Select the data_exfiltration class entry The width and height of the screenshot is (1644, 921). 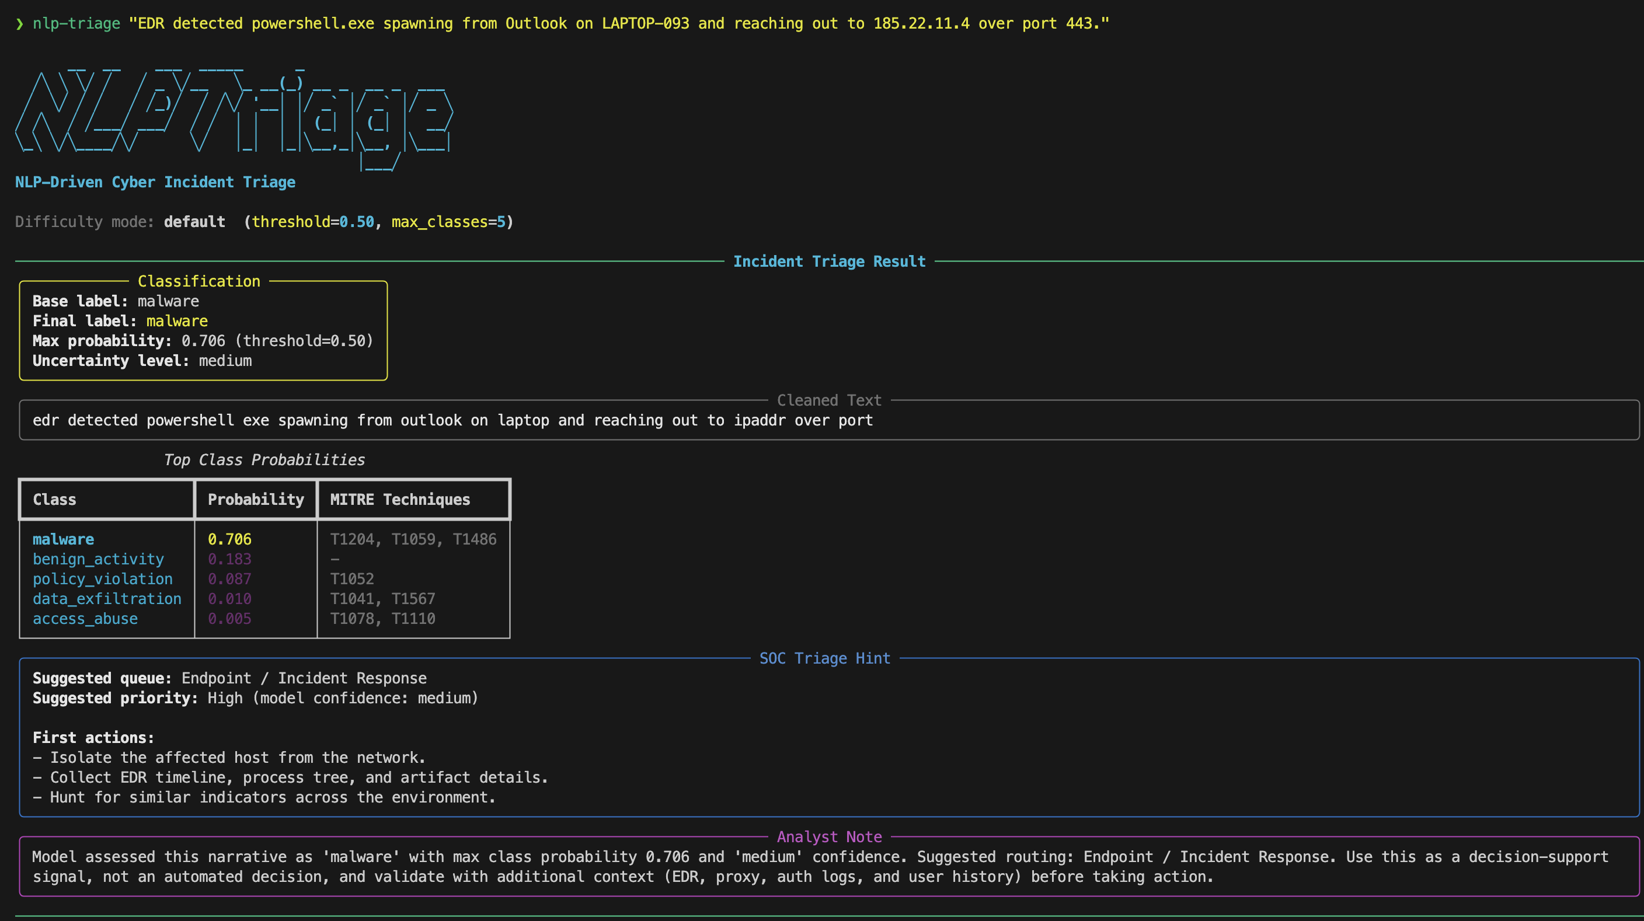[x=107, y=599]
